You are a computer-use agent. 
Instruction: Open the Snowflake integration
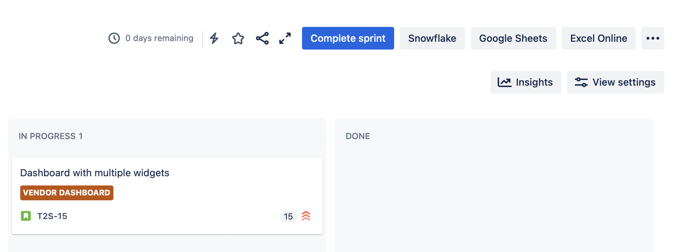[432, 38]
